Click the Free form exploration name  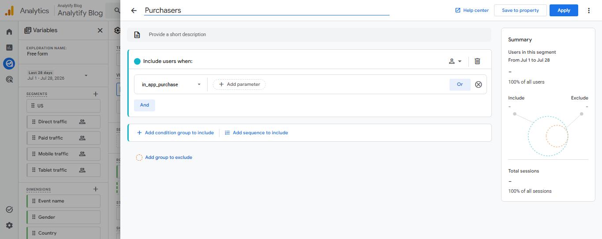(x=37, y=54)
